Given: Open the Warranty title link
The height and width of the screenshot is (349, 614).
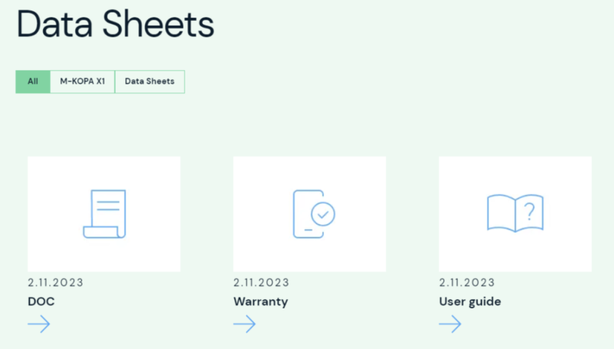Looking at the screenshot, I should pyautogui.click(x=261, y=301).
